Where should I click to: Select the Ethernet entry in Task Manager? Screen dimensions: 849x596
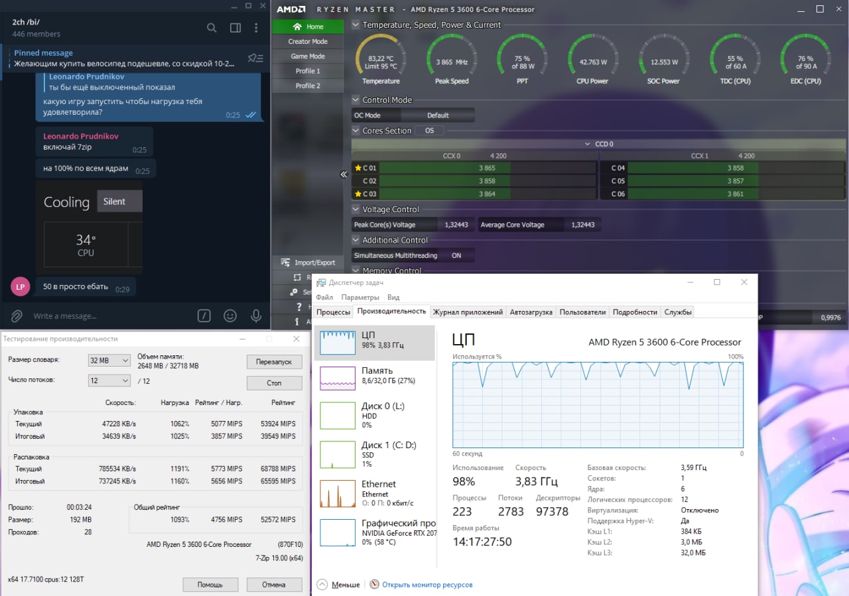(x=375, y=493)
